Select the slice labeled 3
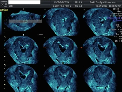122x92 pixels. click(x=61, y=78)
